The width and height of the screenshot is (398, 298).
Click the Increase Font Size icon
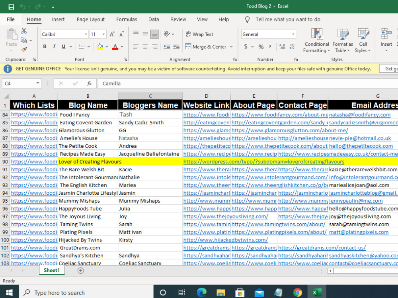click(112, 34)
